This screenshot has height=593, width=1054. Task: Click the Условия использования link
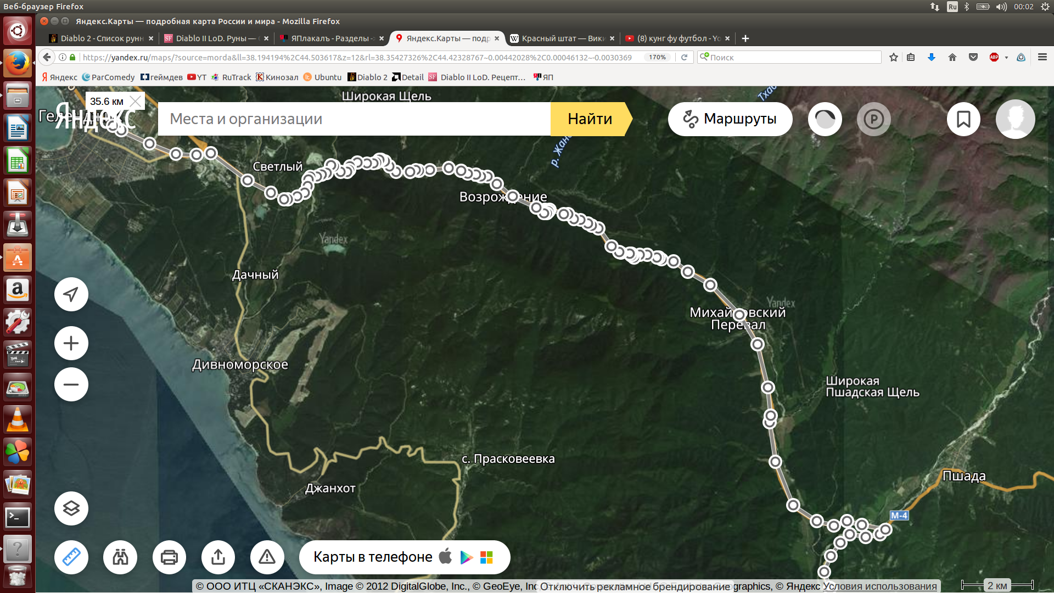pos(880,586)
